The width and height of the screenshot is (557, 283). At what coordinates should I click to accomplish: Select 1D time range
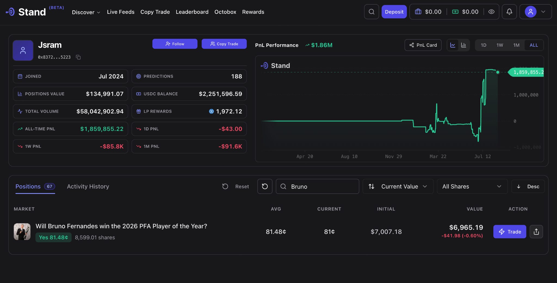pyautogui.click(x=484, y=45)
